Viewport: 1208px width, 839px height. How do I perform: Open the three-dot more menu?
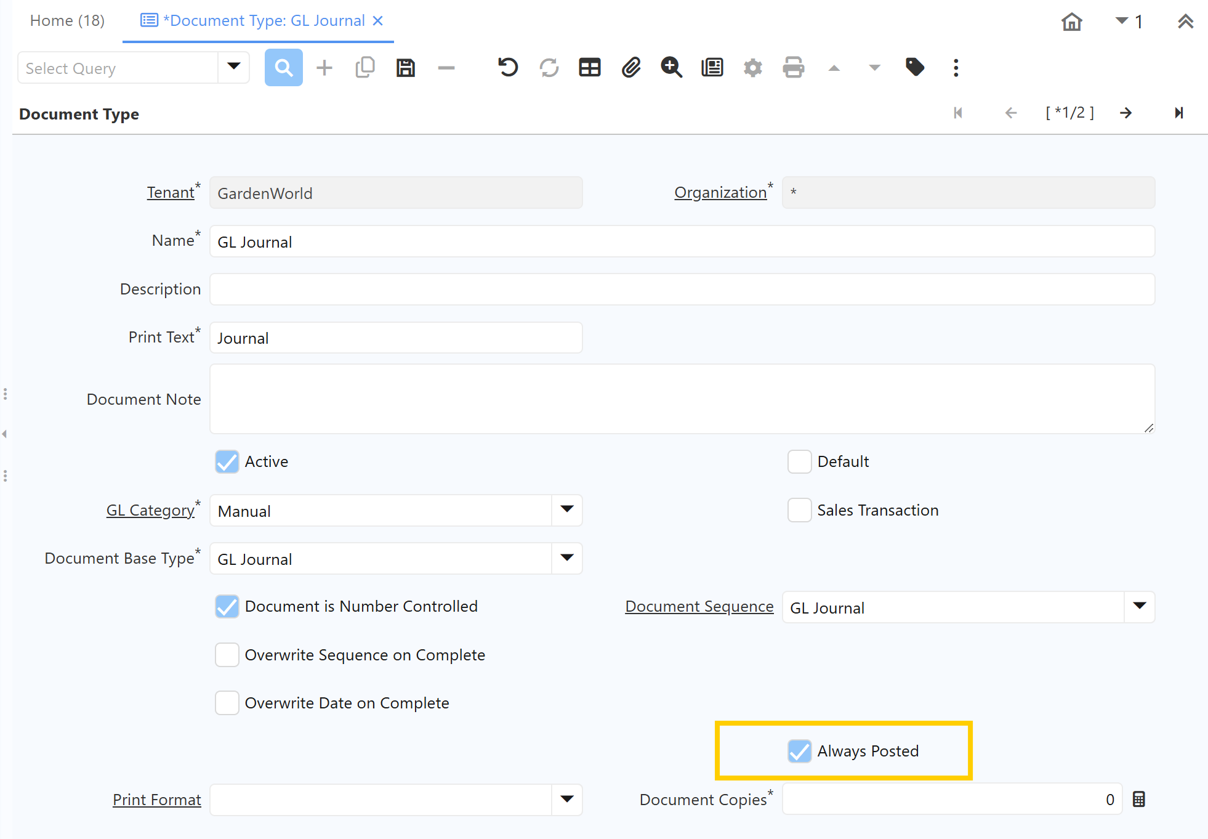click(956, 68)
